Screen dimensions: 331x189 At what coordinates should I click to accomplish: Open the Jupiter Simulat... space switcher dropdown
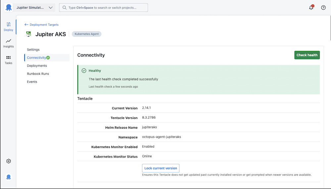pos(35,8)
